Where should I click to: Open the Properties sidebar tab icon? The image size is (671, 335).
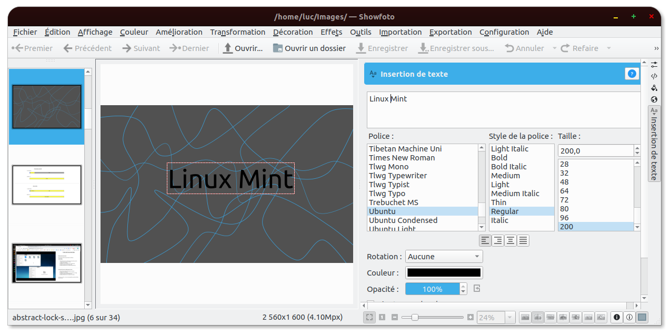654,64
